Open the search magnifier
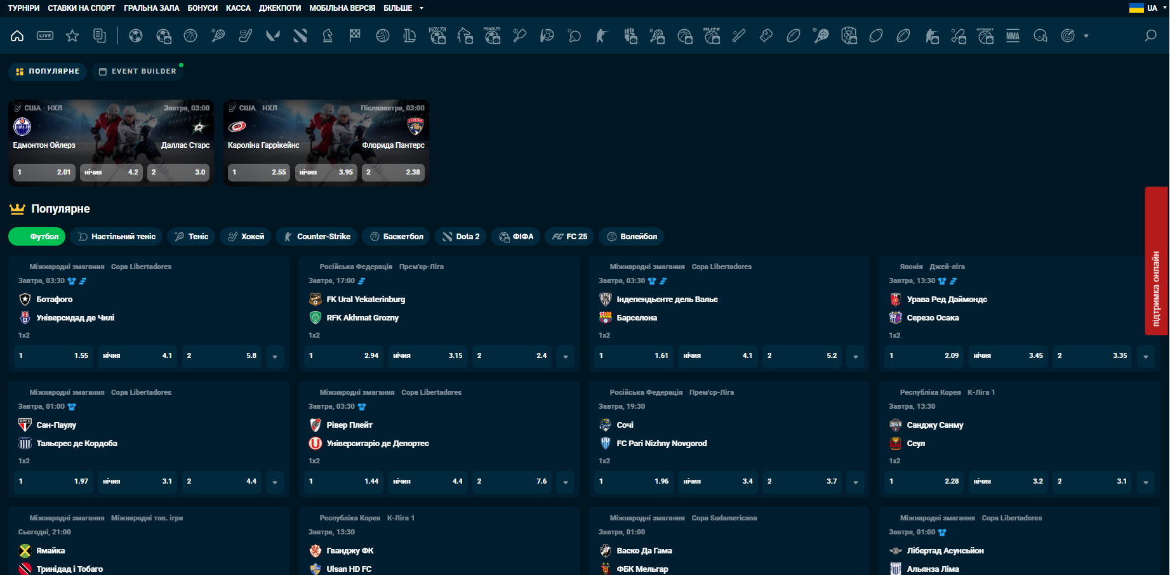This screenshot has height=575, width=1170. click(1150, 36)
